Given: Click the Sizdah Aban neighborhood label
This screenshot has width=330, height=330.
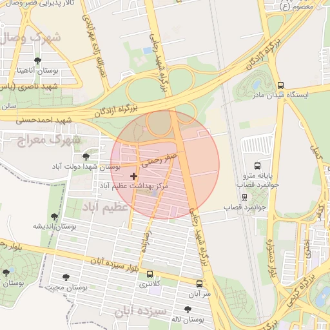Looking at the screenshot, I should coord(141,311).
